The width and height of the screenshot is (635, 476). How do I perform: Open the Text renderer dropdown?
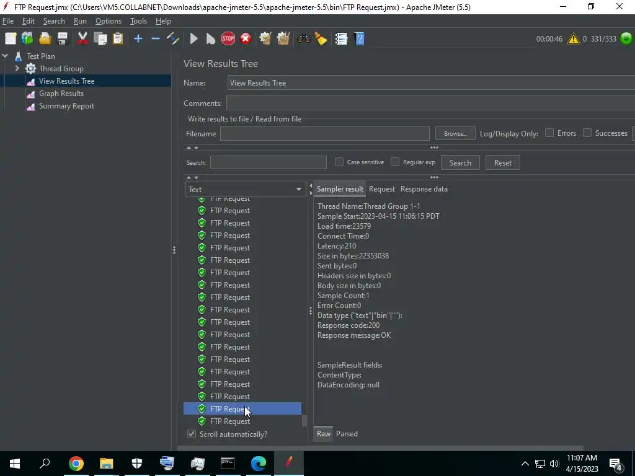[244, 189]
